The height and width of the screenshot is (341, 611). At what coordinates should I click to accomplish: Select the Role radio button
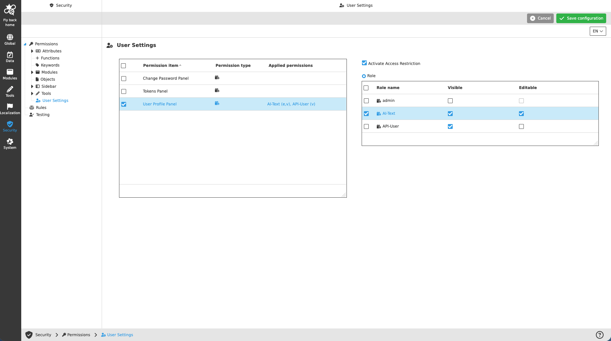(x=364, y=76)
